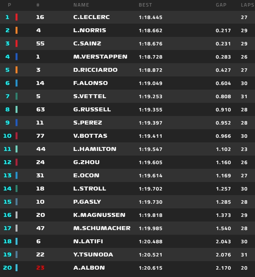Click the LAPS column header
Viewport: 255px width, 277px height.
[246, 5]
